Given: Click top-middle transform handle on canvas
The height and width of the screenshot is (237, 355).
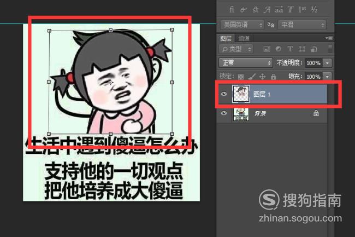Looking at the screenshot, I should [110, 30].
